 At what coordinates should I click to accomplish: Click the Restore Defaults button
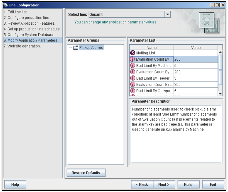click(86, 173)
